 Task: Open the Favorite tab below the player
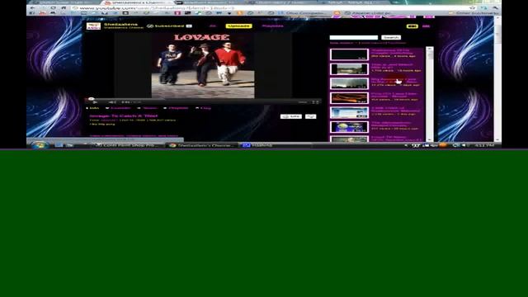[x=118, y=108]
